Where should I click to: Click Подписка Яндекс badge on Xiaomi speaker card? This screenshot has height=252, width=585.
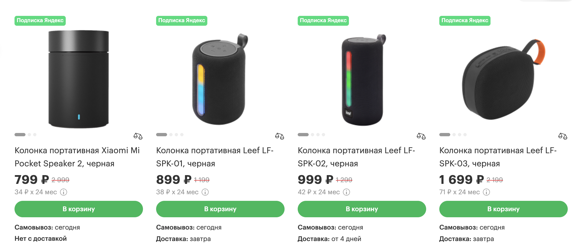click(x=40, y=21)
